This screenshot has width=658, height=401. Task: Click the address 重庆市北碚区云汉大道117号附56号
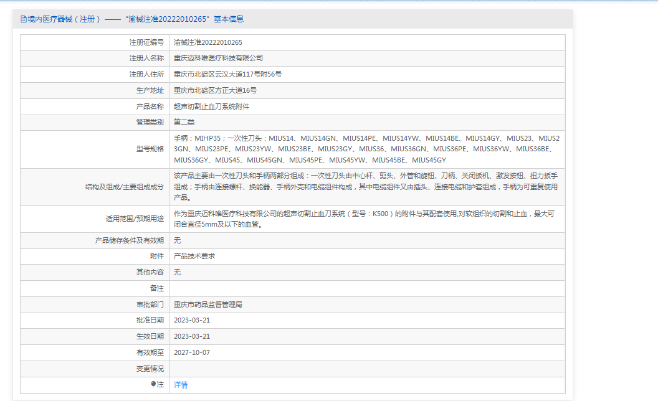point(228,74)
